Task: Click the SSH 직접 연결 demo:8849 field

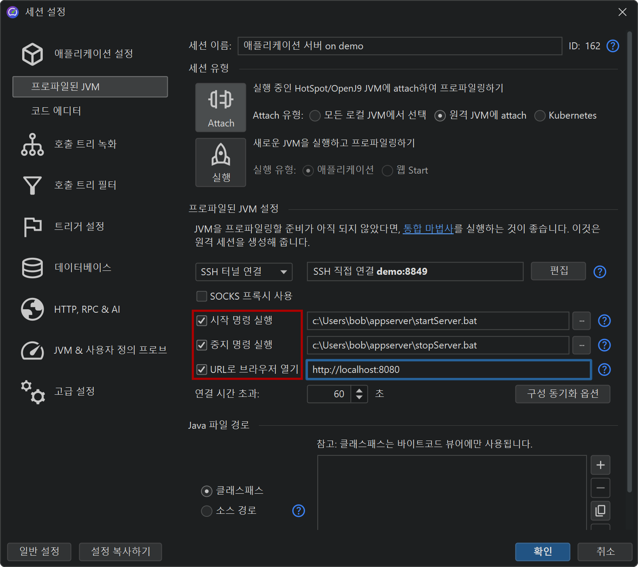Action: (x=415, y=271)
